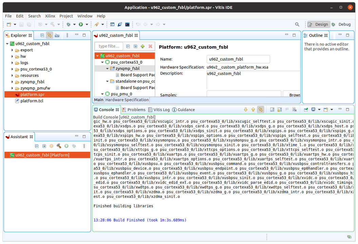Toggle Console show error in editor button
This screenshot has height=244, width=358.
[261, 110]
